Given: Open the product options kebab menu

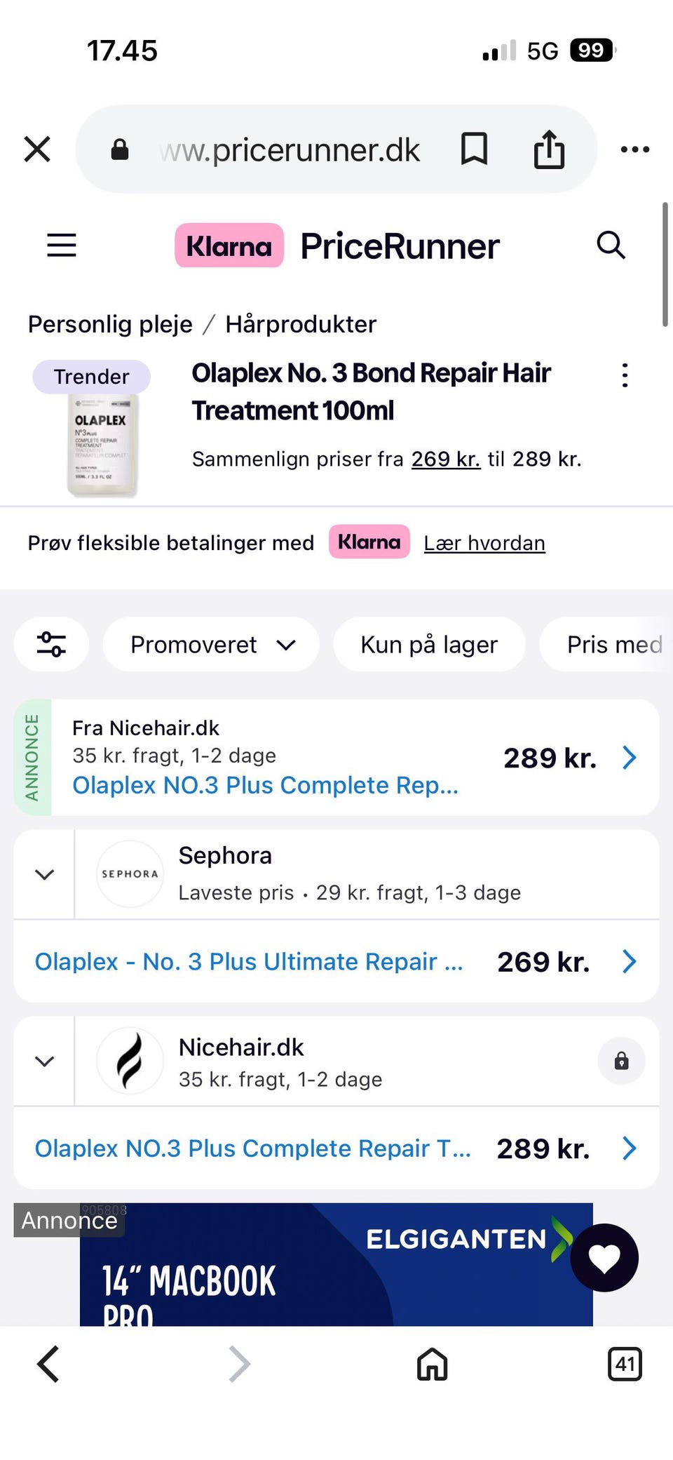Looking at the screenshot, I should tap(625, 375).
